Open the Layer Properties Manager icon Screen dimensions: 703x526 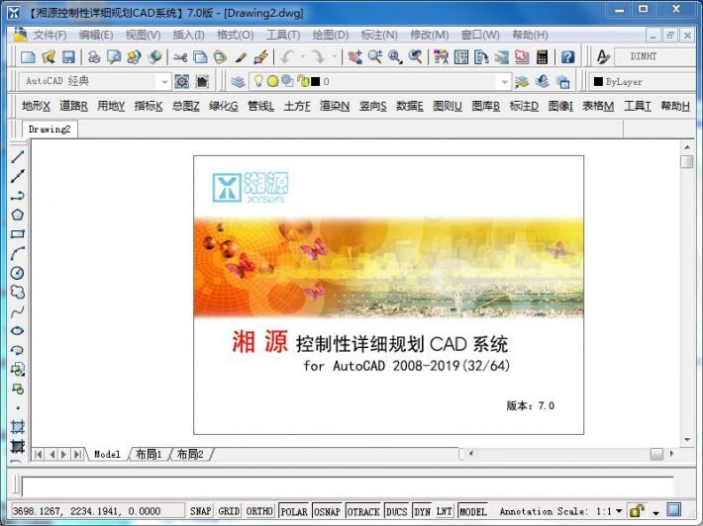click(x=238, y=81)
